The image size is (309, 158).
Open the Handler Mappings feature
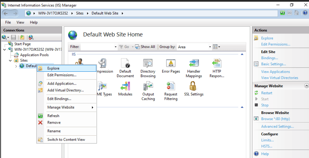point(194,68)
